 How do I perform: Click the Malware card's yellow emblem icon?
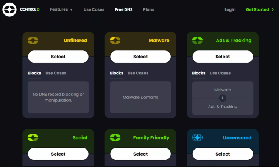(115, 40)
